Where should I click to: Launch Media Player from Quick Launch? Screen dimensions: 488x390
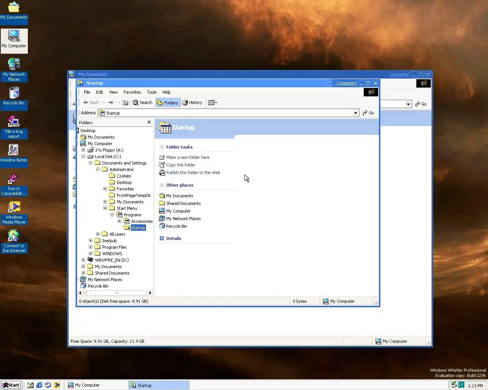(x=57, y=385)
